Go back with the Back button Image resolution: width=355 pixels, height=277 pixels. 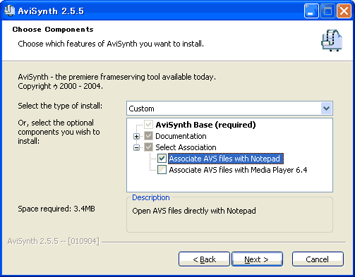click(204, 259)
